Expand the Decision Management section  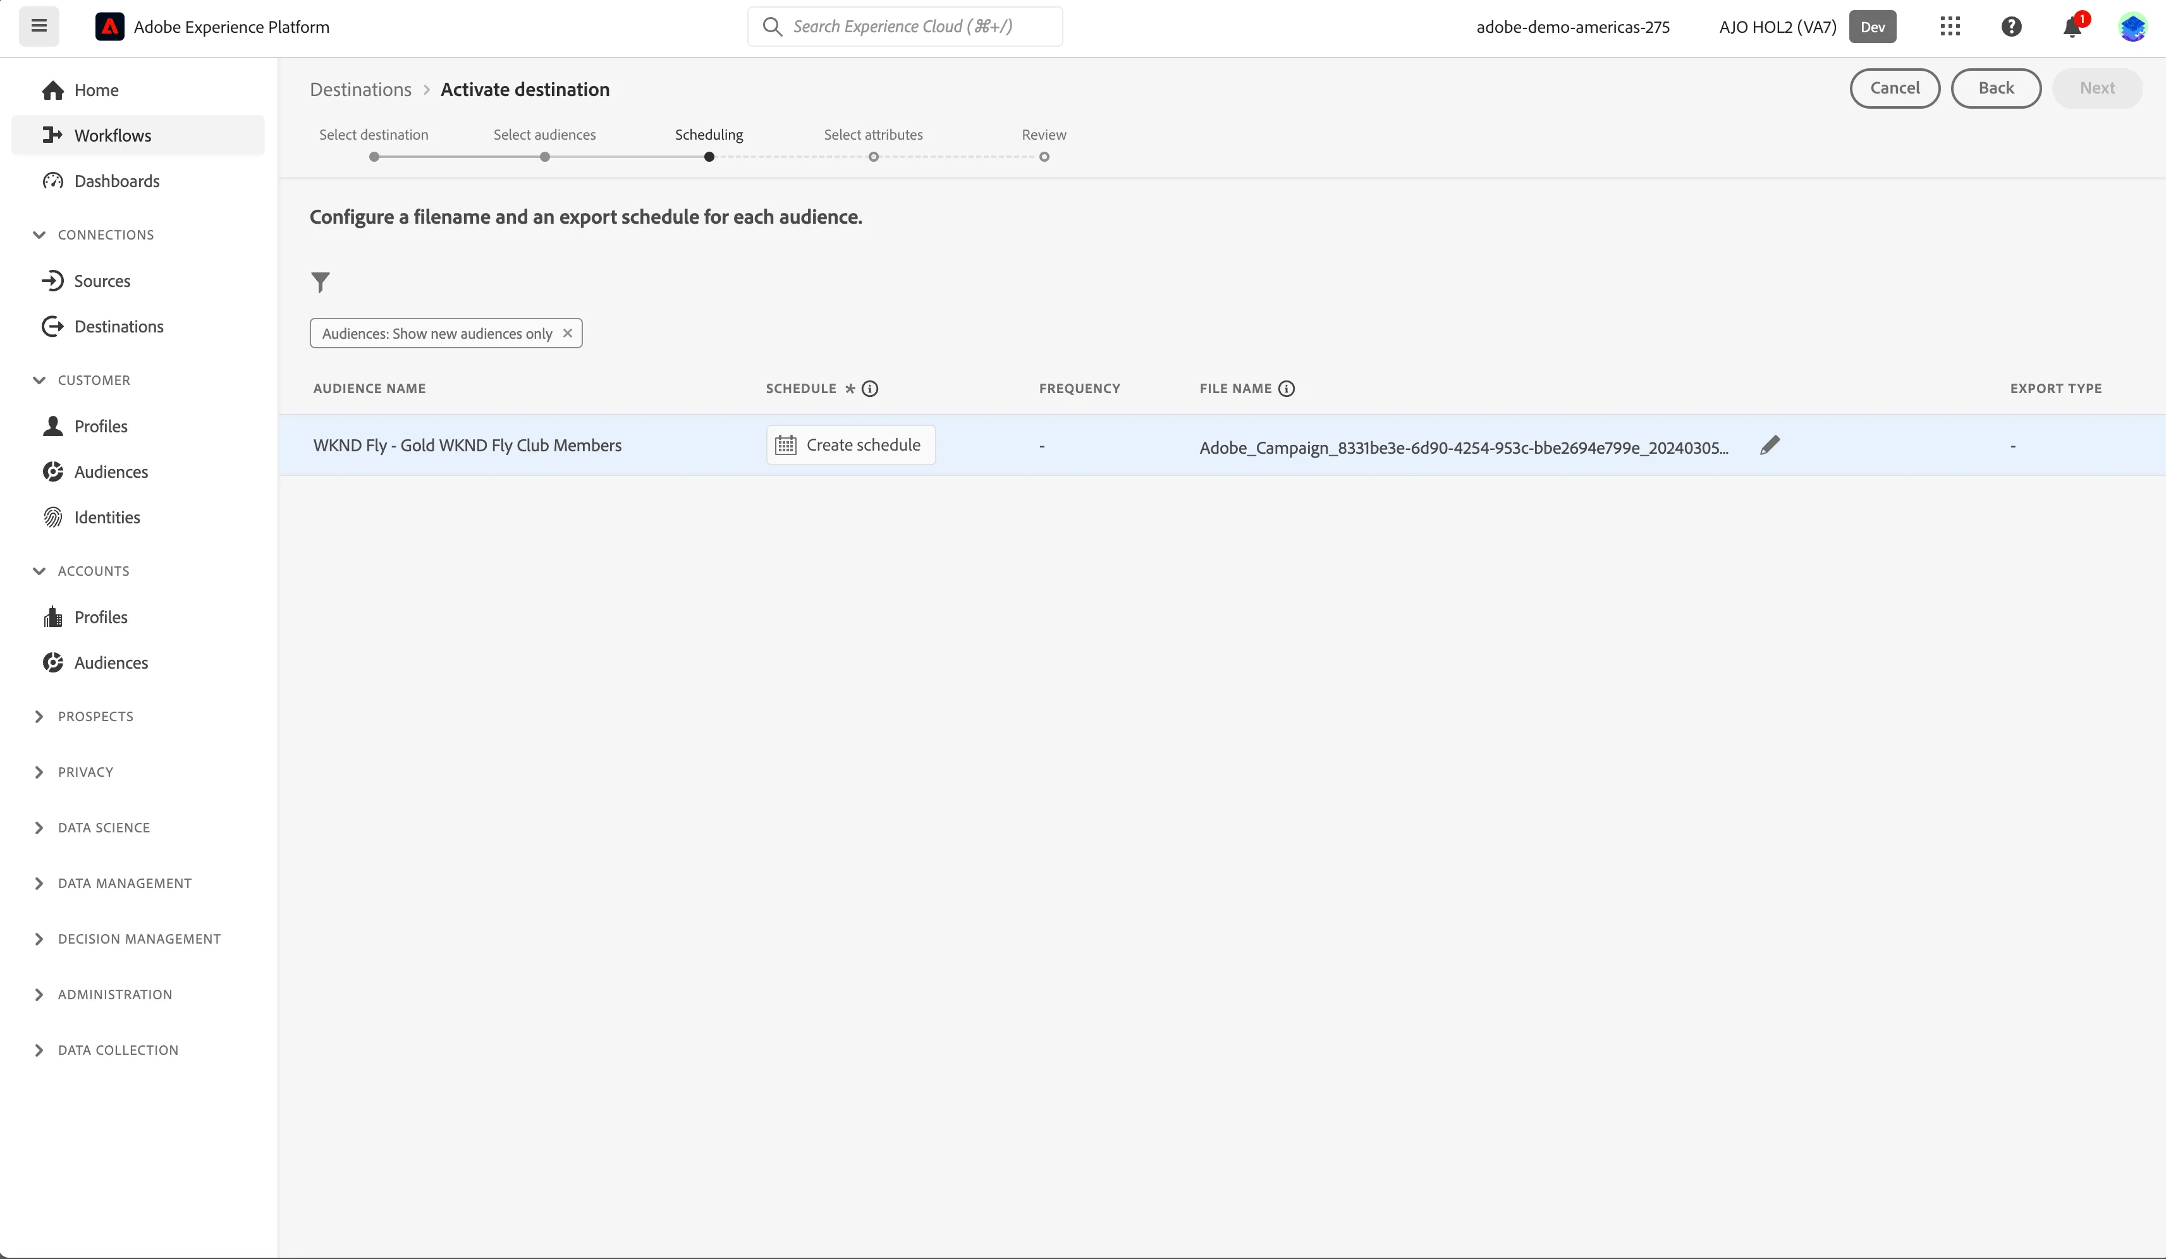pos(39,939)
